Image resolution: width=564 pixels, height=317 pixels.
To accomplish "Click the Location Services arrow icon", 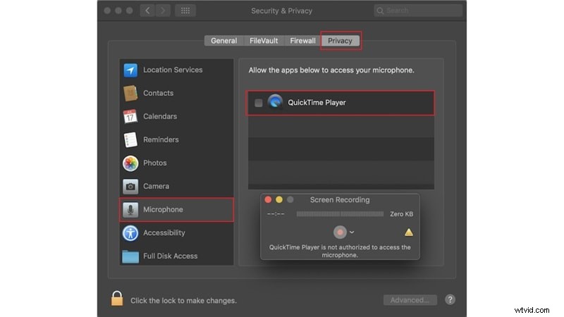I will click(130, 70).
